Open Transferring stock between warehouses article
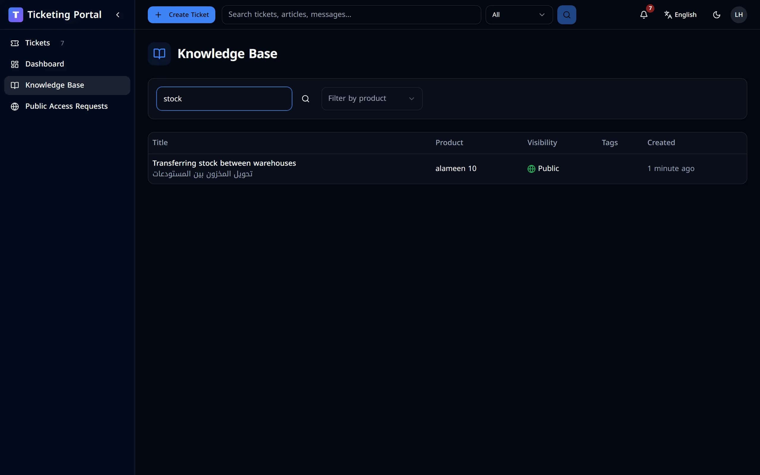This screenshot has height=475, width=760. coord(224,163)
